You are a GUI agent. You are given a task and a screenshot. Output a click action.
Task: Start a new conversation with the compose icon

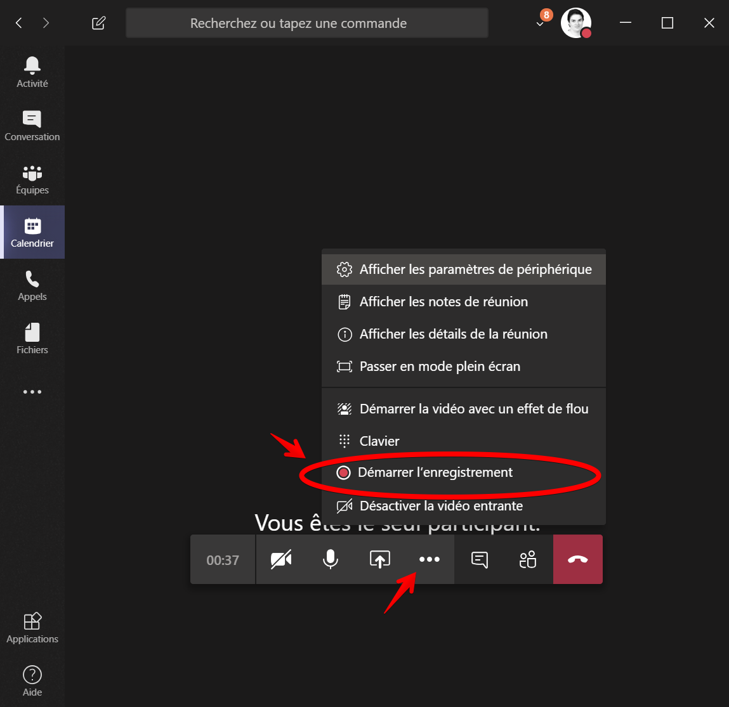[98, 23]
